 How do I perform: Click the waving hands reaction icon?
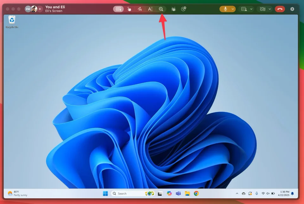pyautogui.click(x=173, y=9)
